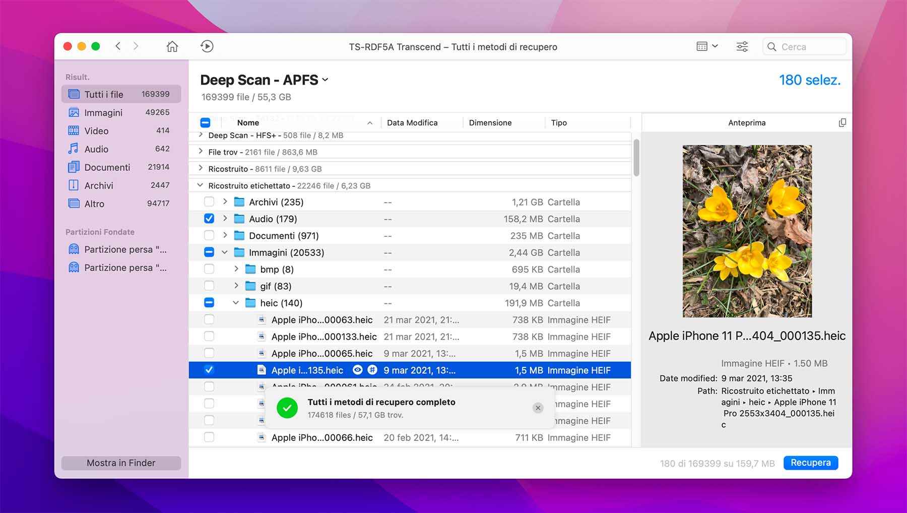Go to the home screen icon

point(172,46)
